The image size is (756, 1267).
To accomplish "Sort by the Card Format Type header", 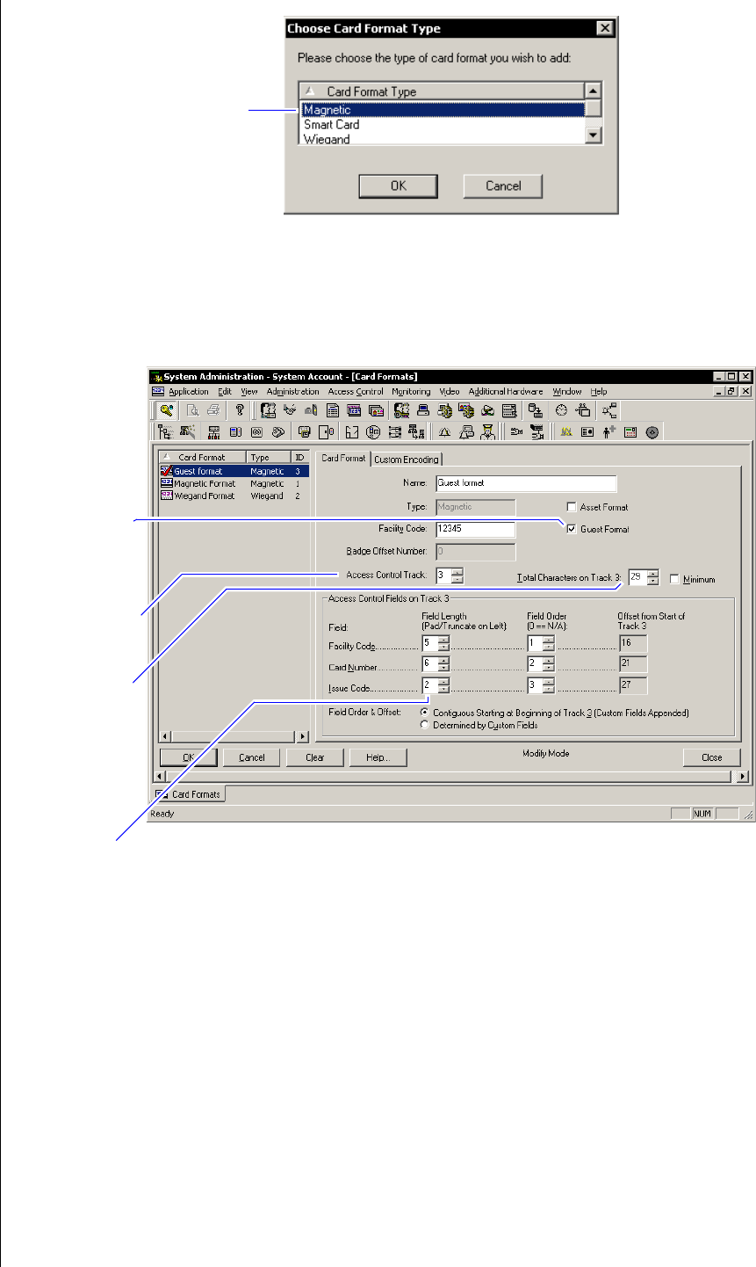I will 442,91.
